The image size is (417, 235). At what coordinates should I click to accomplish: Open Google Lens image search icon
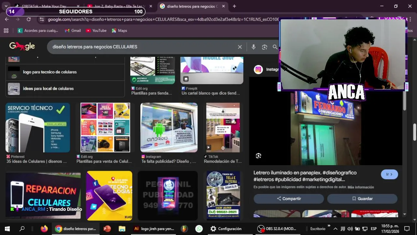(265, 47)
